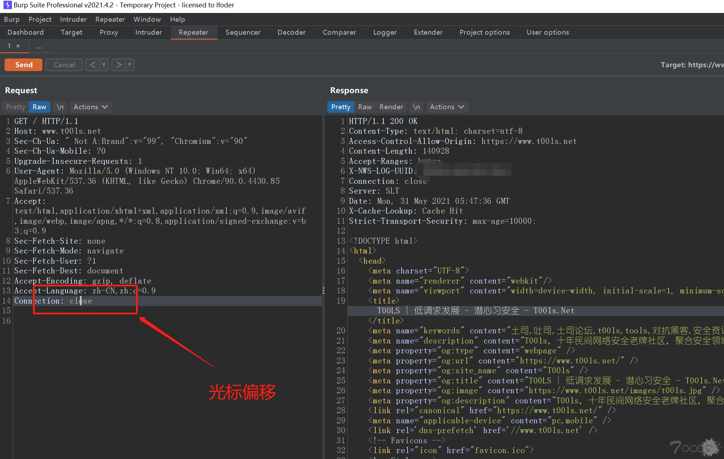Click the Access-Control-Allow-Origin response header
Image resolution: width=724 pixels, height=459 pixels.
tap(463, 141)
